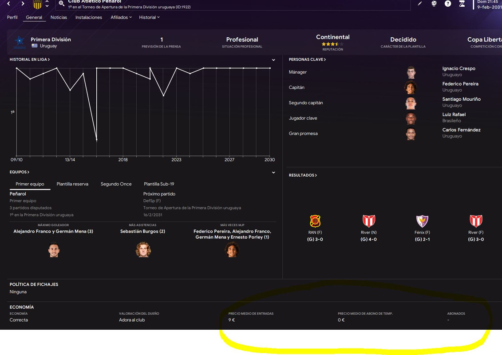Screen dimensions: 502x355
Task: Open Ignacio Crespo's profile name
Action: 459,68
